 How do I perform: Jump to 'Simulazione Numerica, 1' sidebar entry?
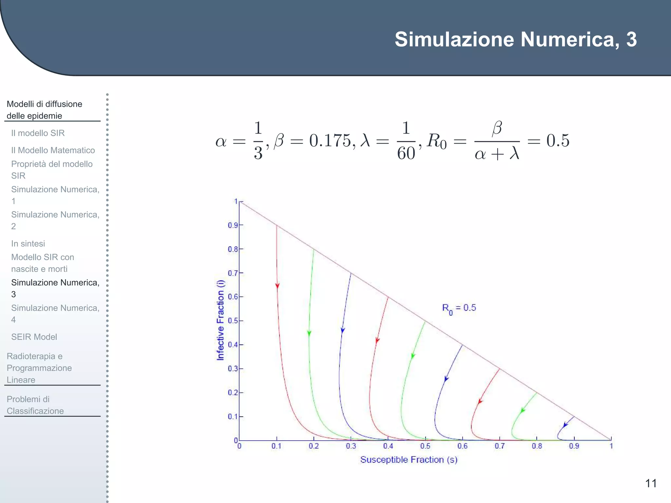[55, 195]
